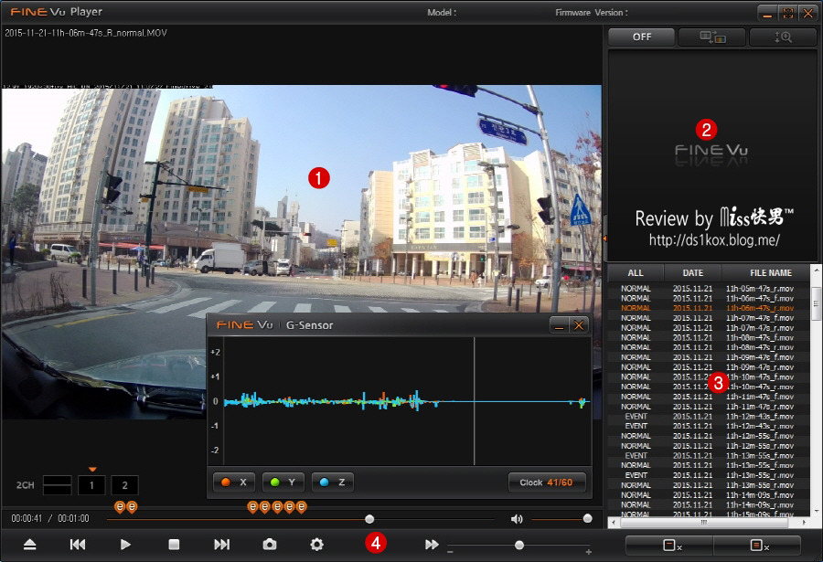Toggle the Y axis in G-Sensor
823x562 pixels.
[x=283, y=482]
